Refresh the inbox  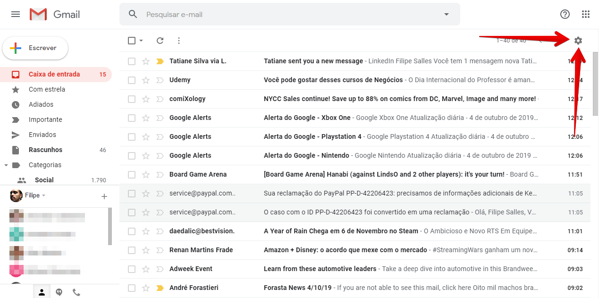point(160,41)
